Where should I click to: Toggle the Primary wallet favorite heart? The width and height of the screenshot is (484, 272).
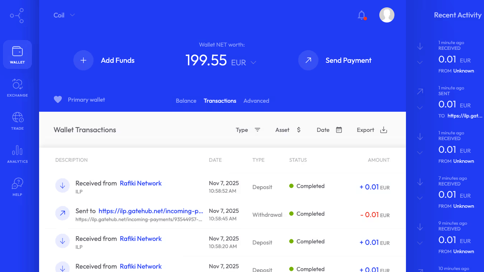point(58,99)
